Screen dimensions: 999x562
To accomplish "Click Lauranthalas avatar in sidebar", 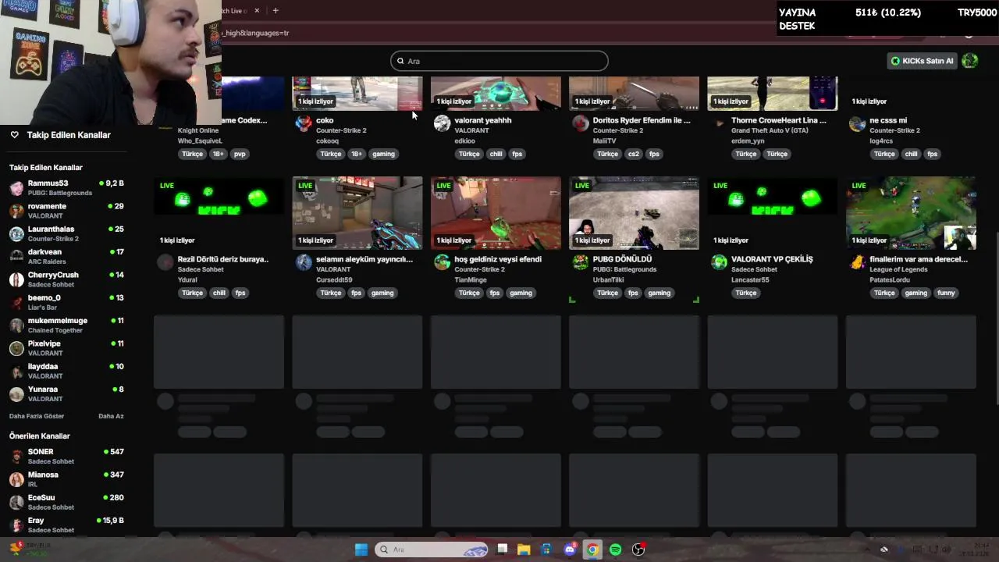I will click(x=16, y=233).
